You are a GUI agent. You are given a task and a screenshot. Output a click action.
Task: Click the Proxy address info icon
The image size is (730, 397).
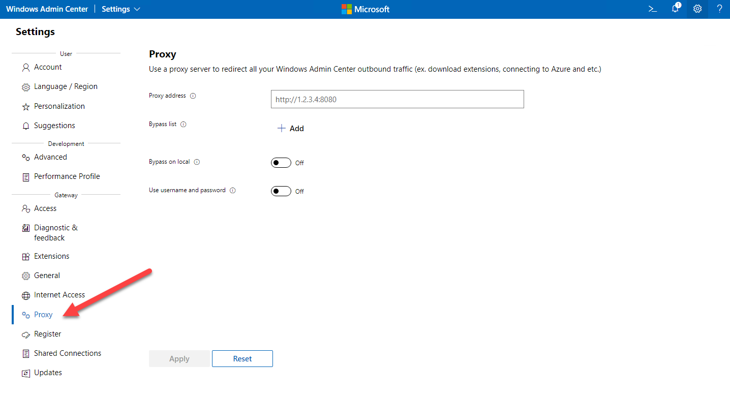tap(193, 96)
